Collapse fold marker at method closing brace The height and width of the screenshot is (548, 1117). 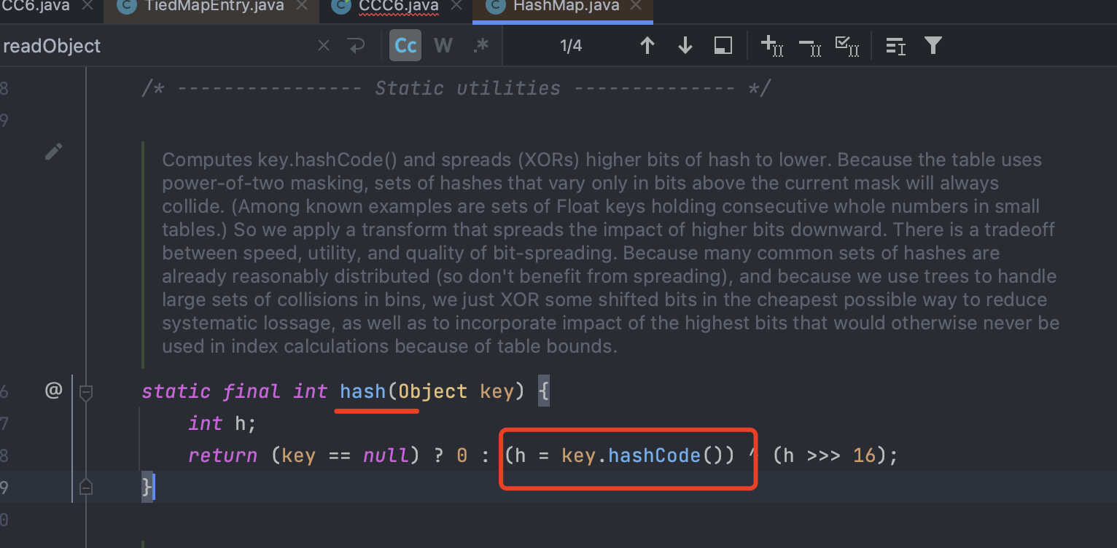(85, 486)
